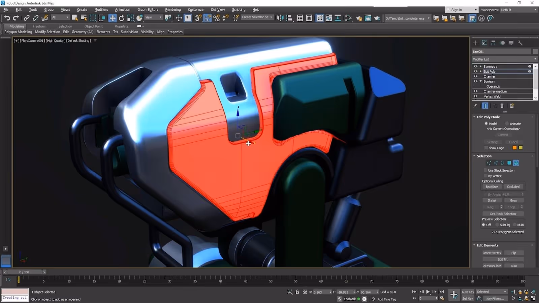Open the Schematic View icon

point(348,18)
